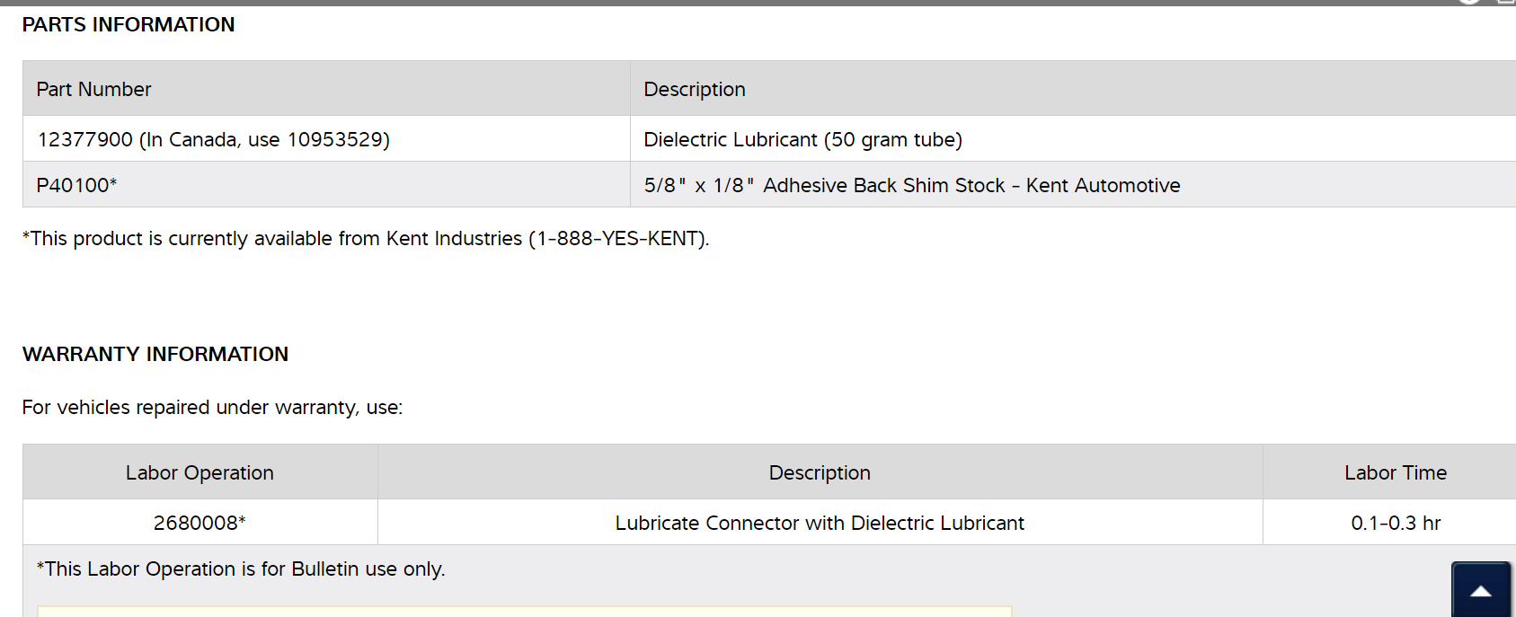
Task: Click the PARTS INFORMATION heading
Action: click(129, 25)
